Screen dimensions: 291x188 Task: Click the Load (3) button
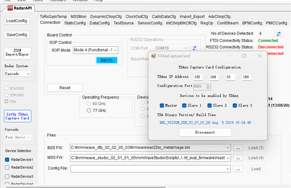(256, 148)
